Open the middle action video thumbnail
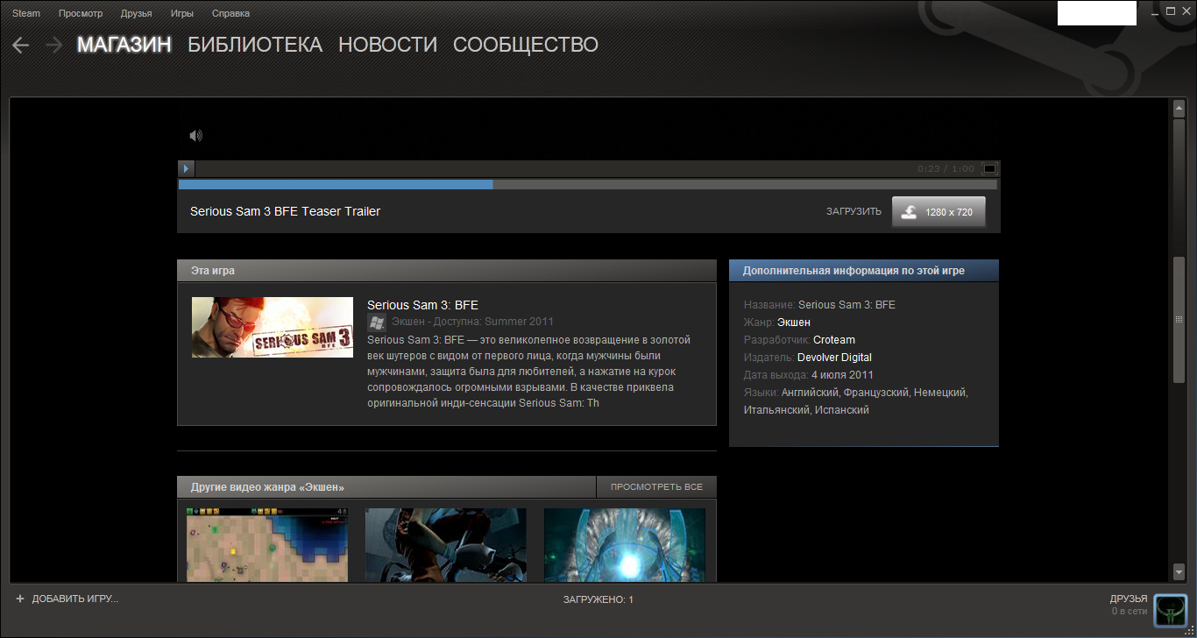 click(x=446, y=545)
